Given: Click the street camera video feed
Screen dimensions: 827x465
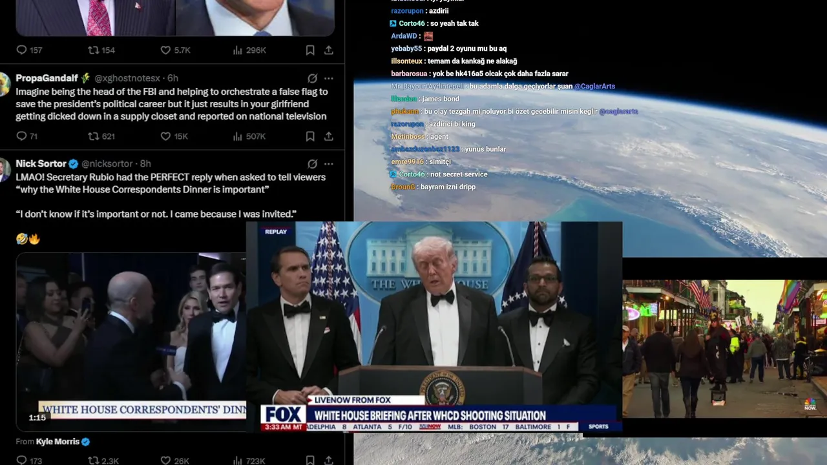Looking at the screenshot, I should tap(724, 349).
